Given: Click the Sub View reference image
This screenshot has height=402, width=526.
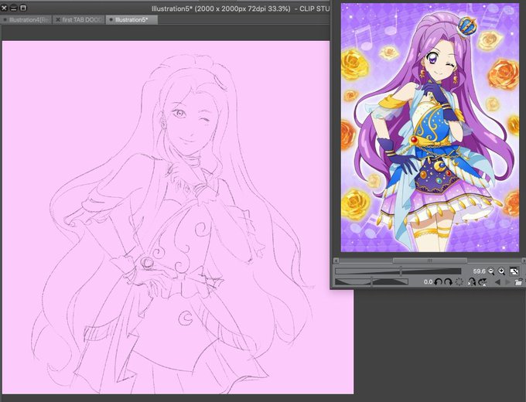Looking at the screenshot, I should (430, 128).
